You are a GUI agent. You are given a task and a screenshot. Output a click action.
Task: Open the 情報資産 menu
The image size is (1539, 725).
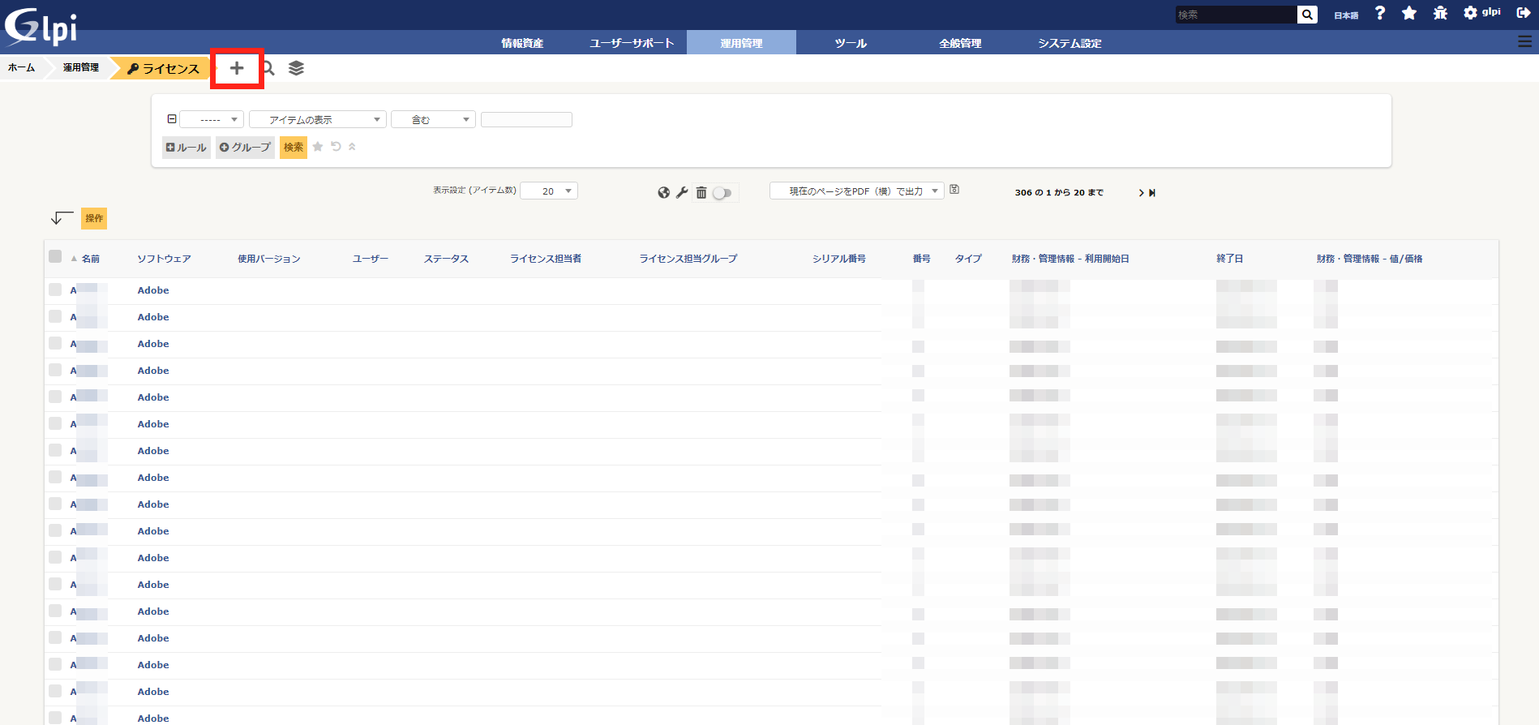click(x=522, y=43)
